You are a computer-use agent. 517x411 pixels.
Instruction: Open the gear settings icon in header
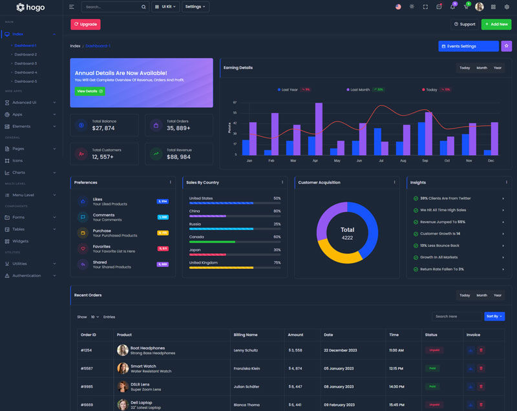(x=506, y=6)
